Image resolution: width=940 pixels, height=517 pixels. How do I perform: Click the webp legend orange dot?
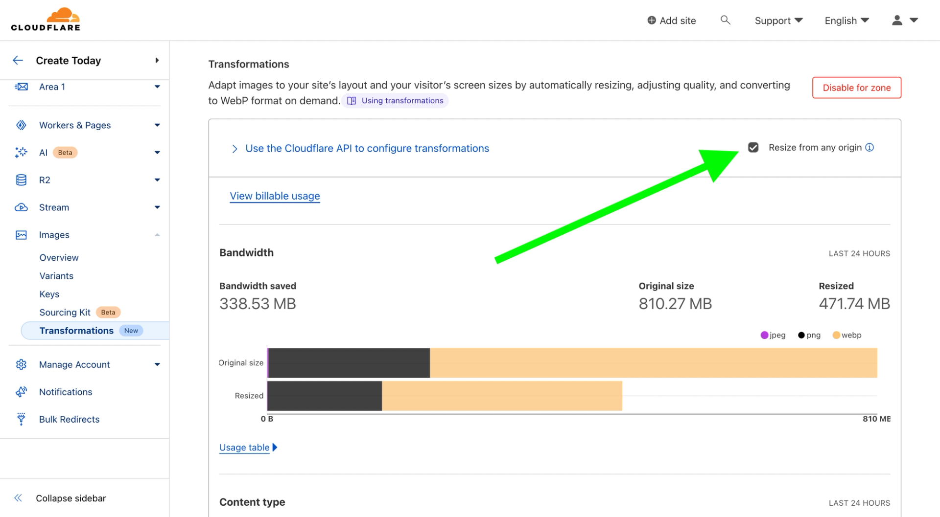(x=836, y=335)
